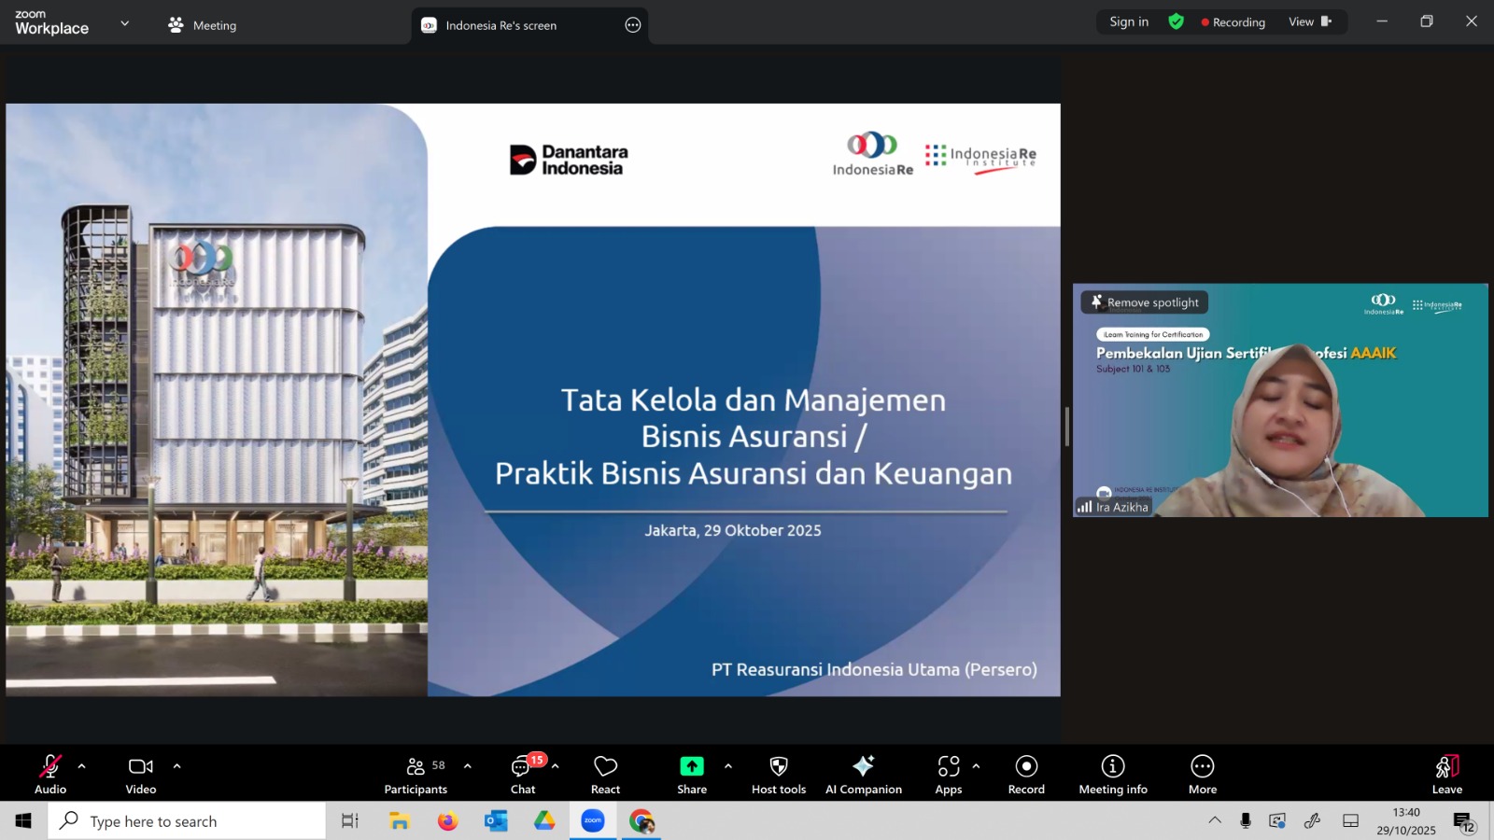The image size is (1494, 840).
Task: Open the React emoji reactions
Action: (605, 774)
